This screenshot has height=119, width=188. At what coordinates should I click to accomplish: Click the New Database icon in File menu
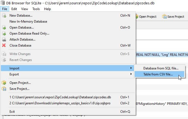4,16
